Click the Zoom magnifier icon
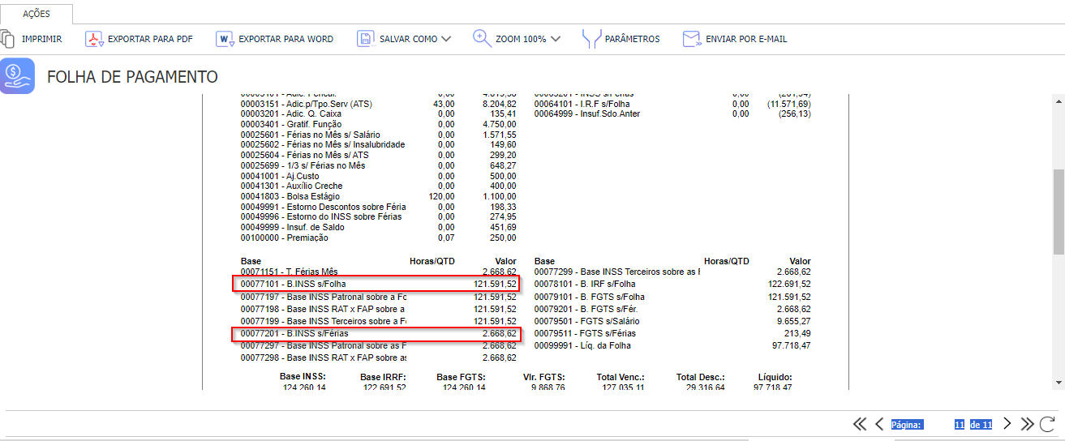This screenshot has height=441, width=1065. [x=482, y=39]
